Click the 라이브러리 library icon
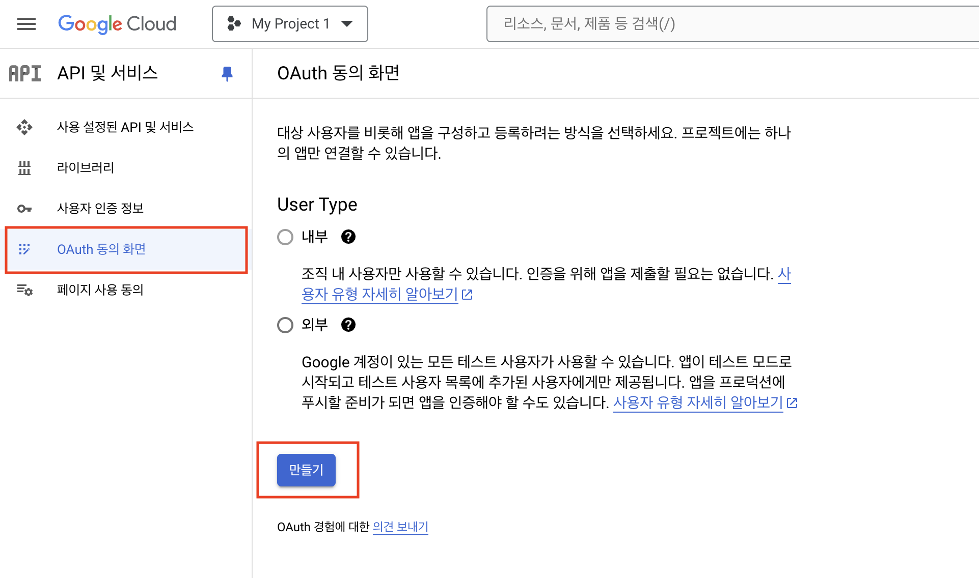This screenshot has width=979, height=578. [x=24, y=167]
